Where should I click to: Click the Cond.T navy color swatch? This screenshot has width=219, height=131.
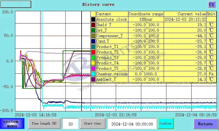click(93, 41)
